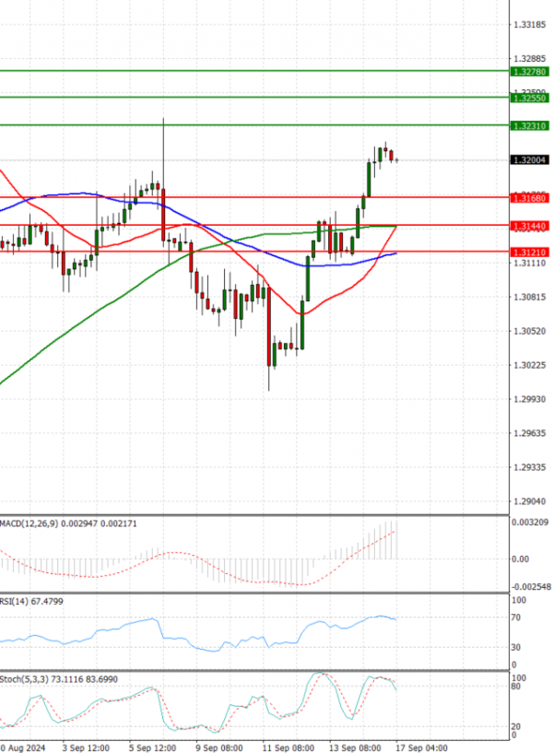Screen dimensions: 553x753
Task: Select the 1.32310 green resistance line
Action: coord(254,125)
